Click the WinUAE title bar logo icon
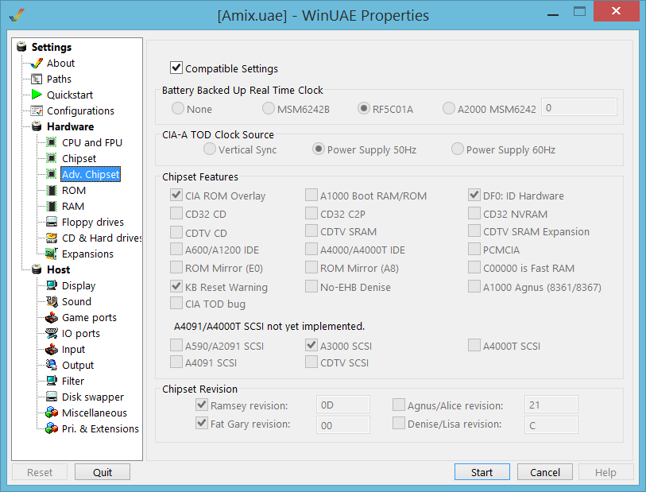The width and height of the screenshot is (646, 492). click(17, 15)
